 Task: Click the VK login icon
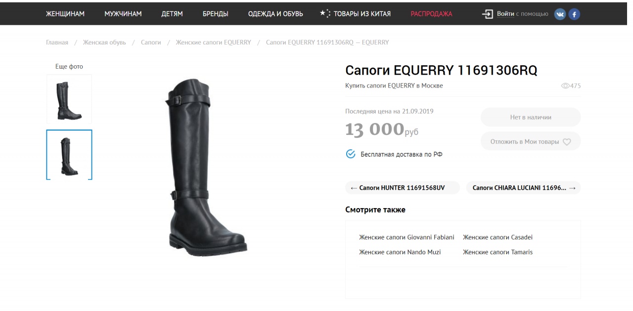[x=560, y=14]
